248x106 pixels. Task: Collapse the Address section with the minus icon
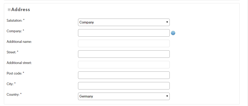(x=9, y=10)
